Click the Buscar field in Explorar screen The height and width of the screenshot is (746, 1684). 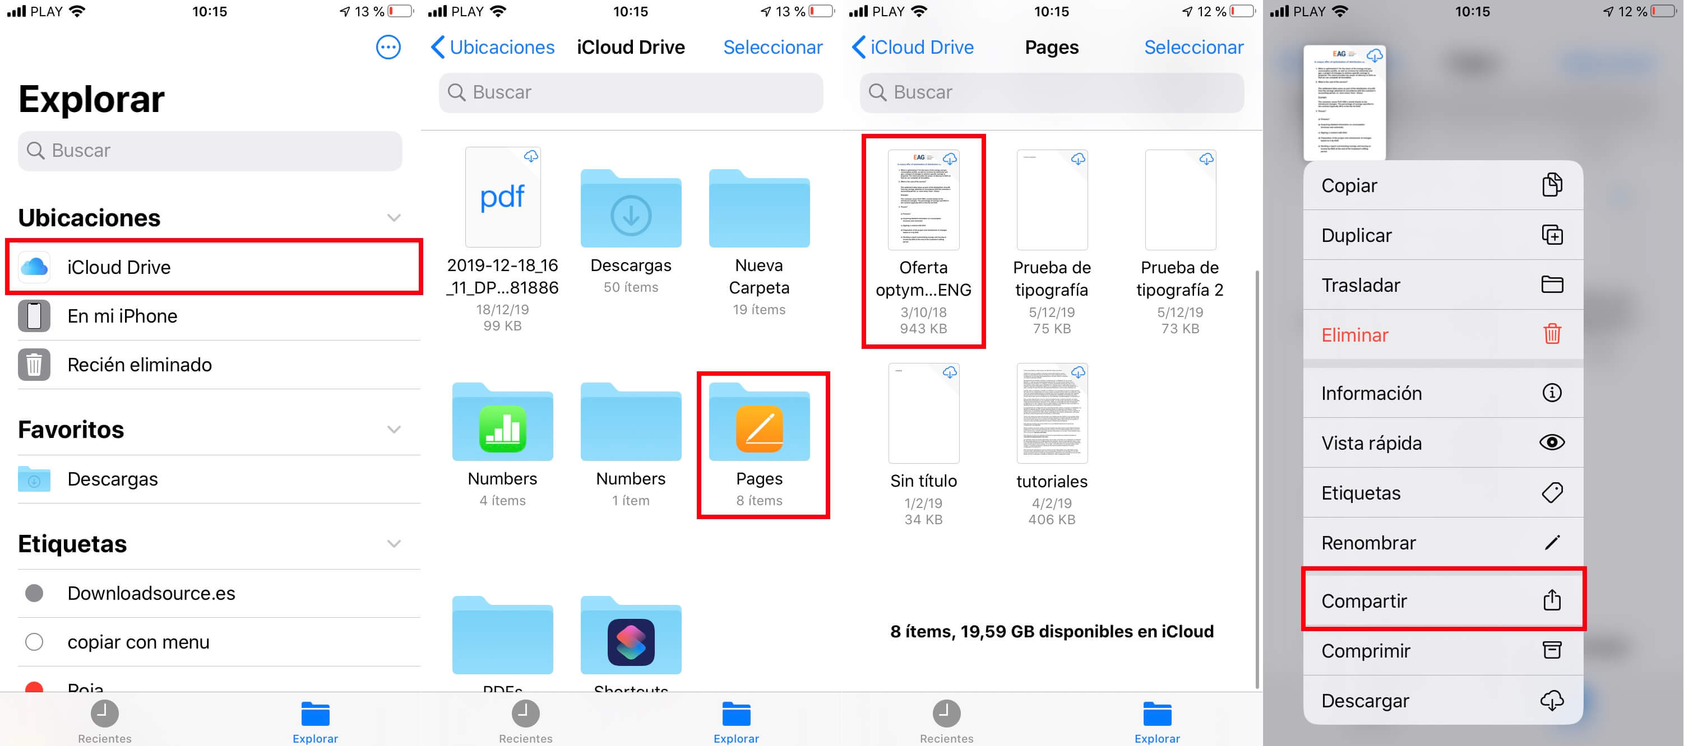point(210,151)
